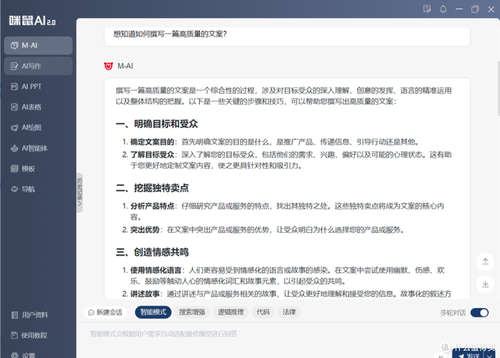
Task: Open the 导航 navigation section
Action: [x=38, y=189]
